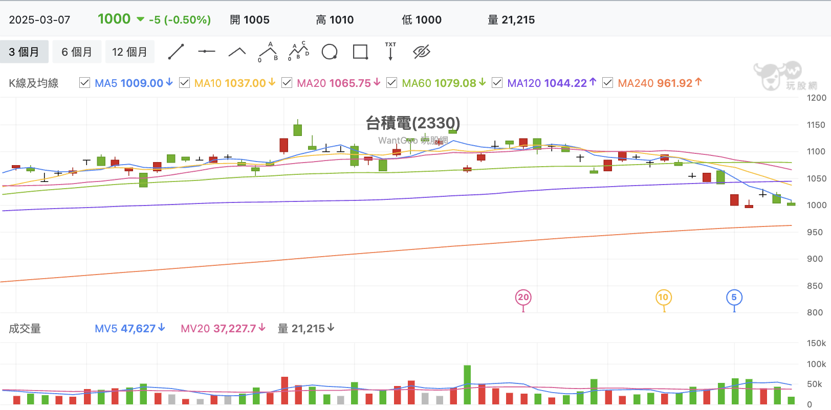
Task: Switch to the 12 個月 period tab
Action: 130,52
